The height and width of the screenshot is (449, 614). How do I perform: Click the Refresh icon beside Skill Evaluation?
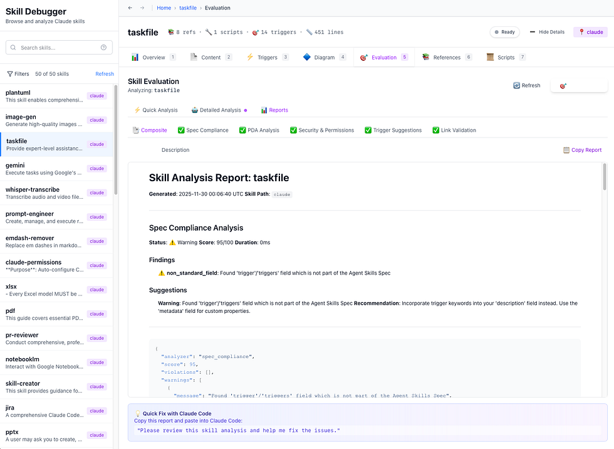pyautogui.click(x=517, y=86)
